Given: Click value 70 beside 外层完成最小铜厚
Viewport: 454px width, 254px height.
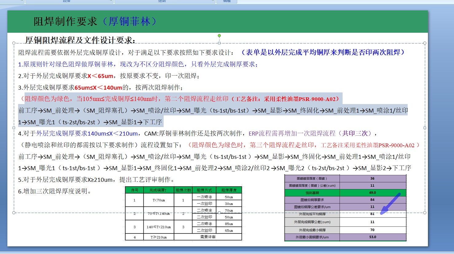Looking at the screenshot, I should (372, 230).
